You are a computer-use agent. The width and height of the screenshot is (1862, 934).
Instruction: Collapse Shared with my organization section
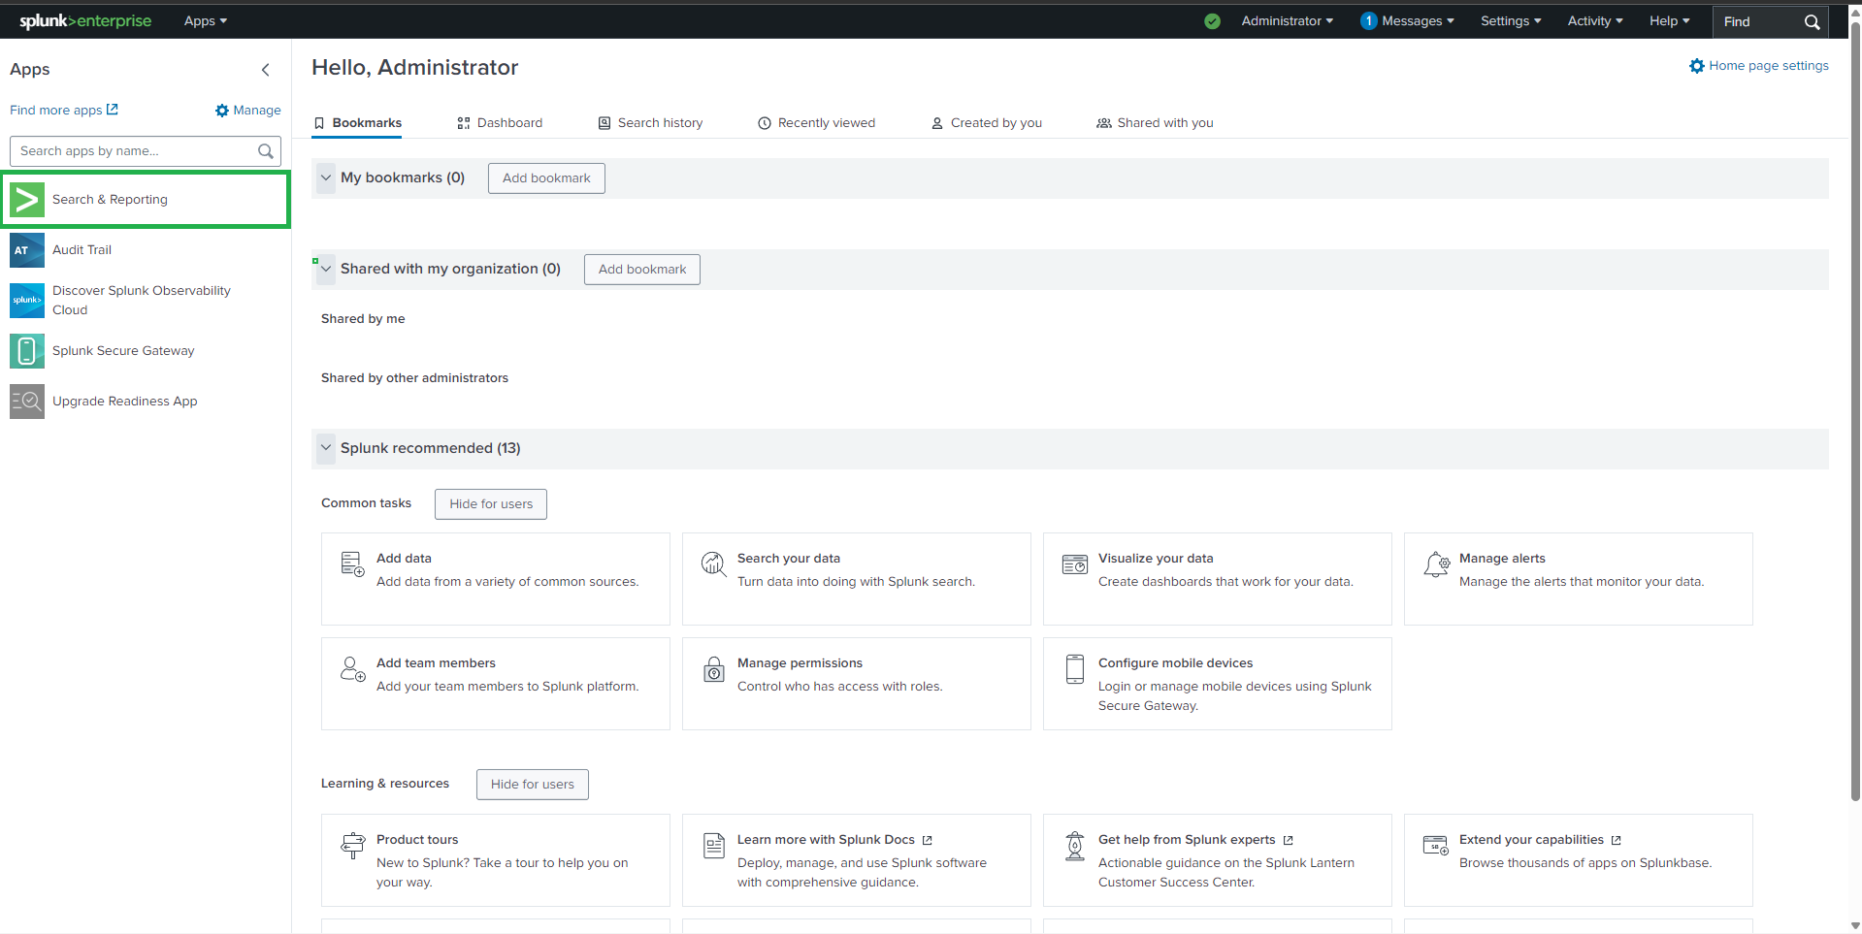pyautogui.click(x=326, y=269)
